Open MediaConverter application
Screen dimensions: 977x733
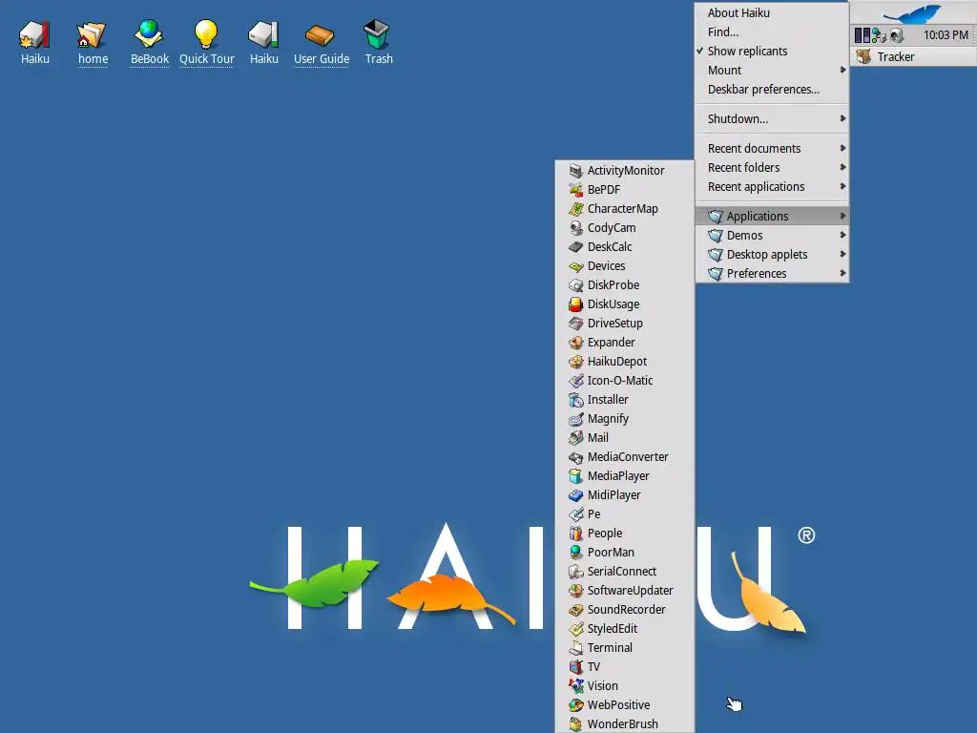(x=624, y=457)
